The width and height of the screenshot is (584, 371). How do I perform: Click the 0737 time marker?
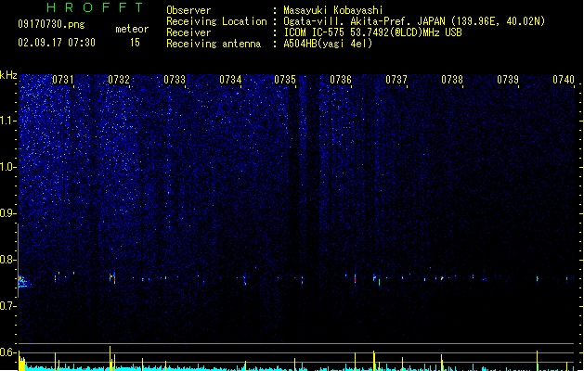pos(396,80)
